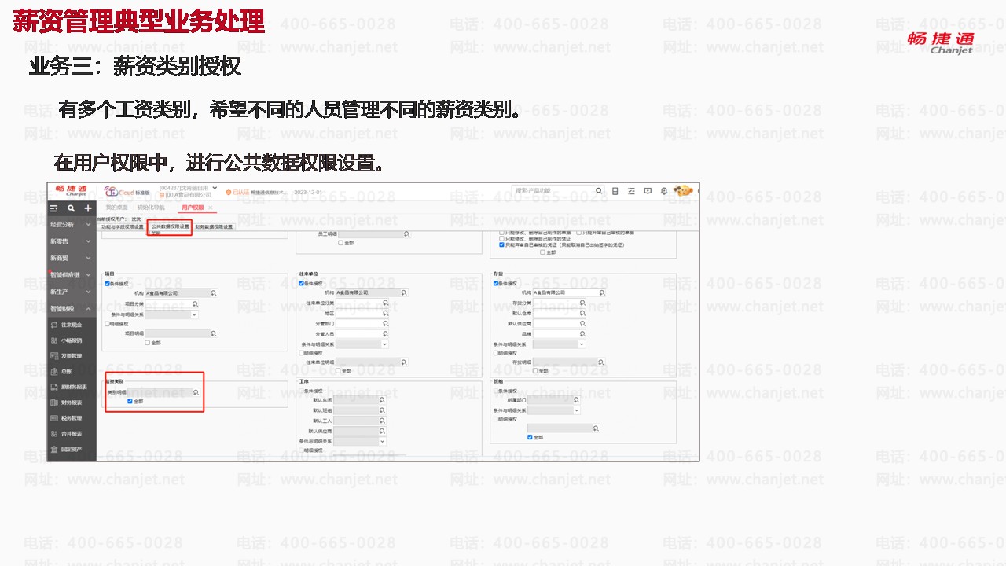
Task: Click the 发票管理 sidebar icon
Action: click(x=54, y=356)
